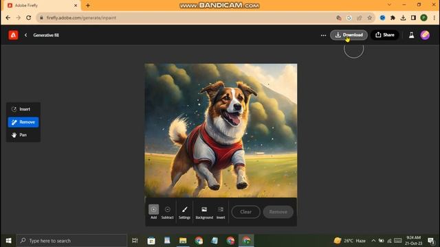The height and width of the screenshot is (247, 440).
Task: Choose the Subtract brush mode
Action: (167, 212)
